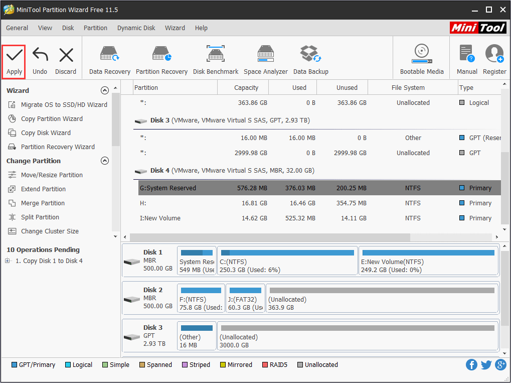Select G:System Reserved partition row
This screenshot has width=511, height=383.
pyautogui.click(x=319, y=188)
